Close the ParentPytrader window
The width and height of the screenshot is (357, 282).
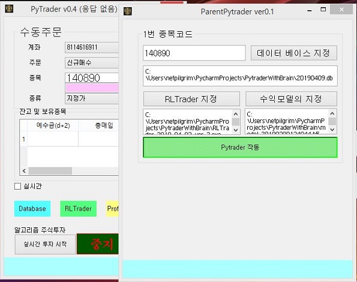(x=341, y=10)
